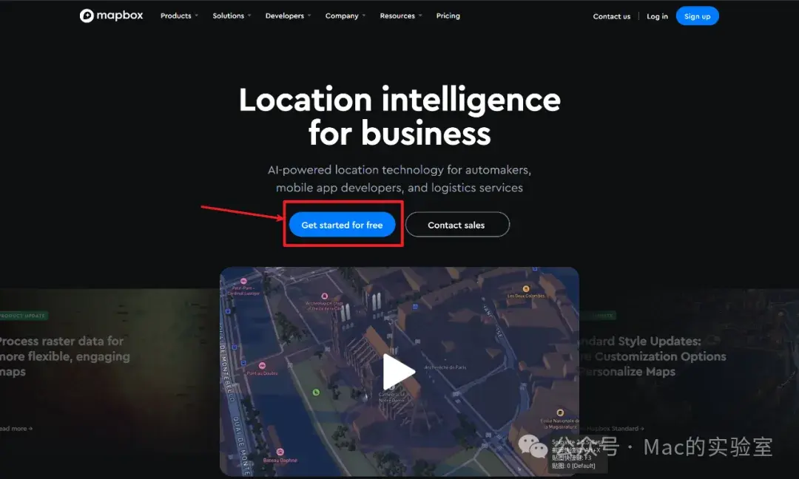Image resolution: width=799 pixels, height=479 pixels.
Task: Open the Read more link on the raster data card
Action: click(x=15, y=428)
